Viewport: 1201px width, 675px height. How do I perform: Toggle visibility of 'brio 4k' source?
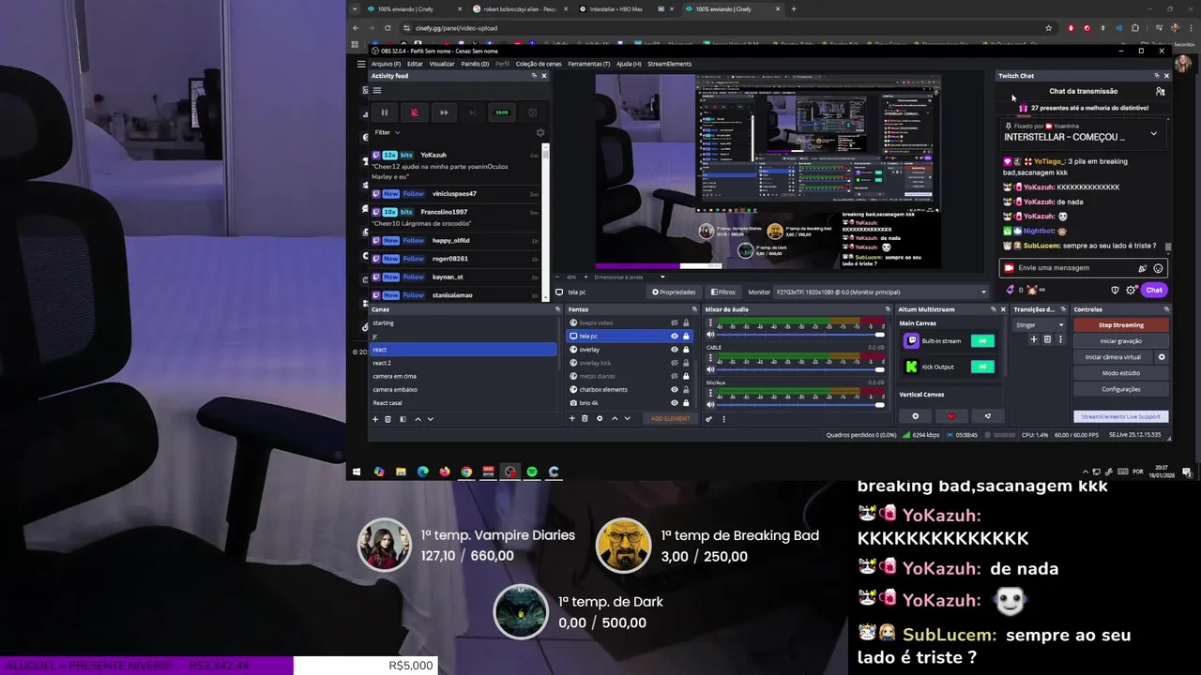(x=674, y=402)
